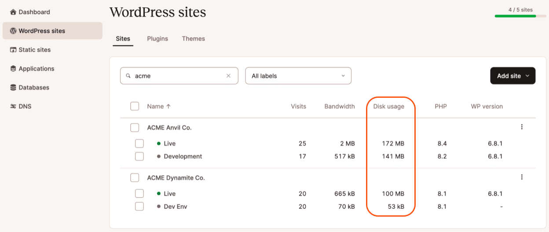549x232 pixels.
Task: Open the ACME Dynamite Co. three-dot menu
Action: (522, 177)
